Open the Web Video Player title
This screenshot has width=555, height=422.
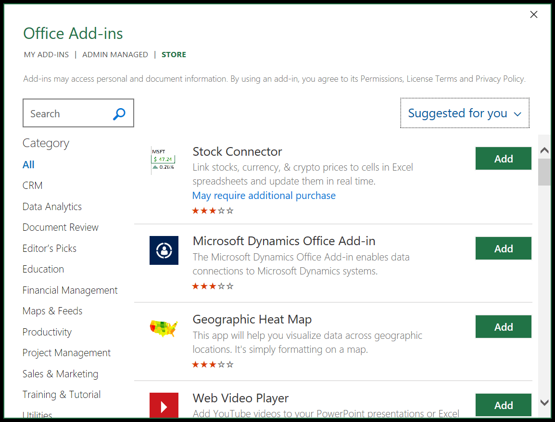240,398
